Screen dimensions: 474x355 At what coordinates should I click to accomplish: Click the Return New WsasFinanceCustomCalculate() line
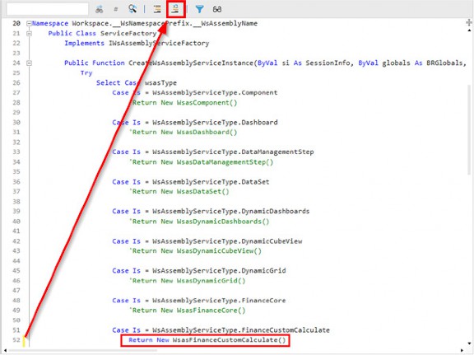(x=207, y=340)
